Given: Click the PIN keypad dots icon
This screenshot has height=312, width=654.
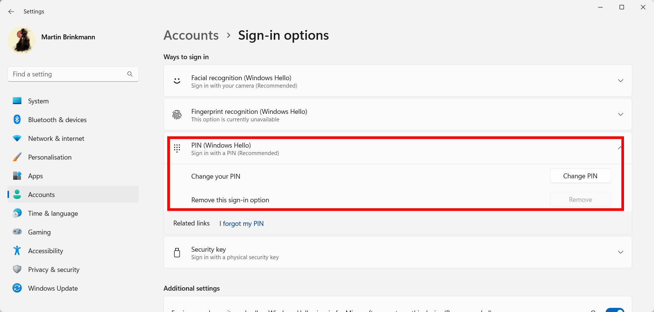Looking at the screenshot, I should pyautogui.click(x=177, y=148).
